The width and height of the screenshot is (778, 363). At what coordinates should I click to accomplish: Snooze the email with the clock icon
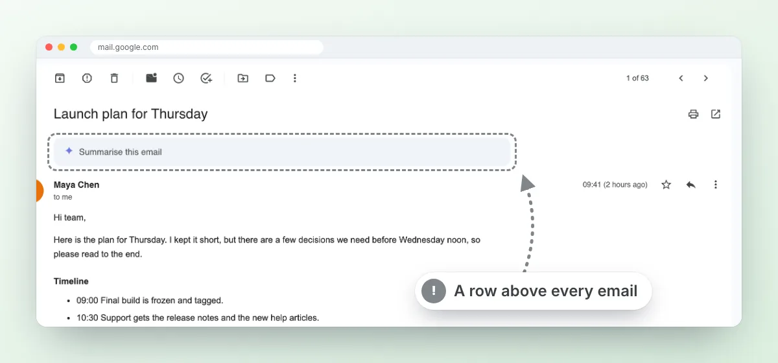coord(179,78)
